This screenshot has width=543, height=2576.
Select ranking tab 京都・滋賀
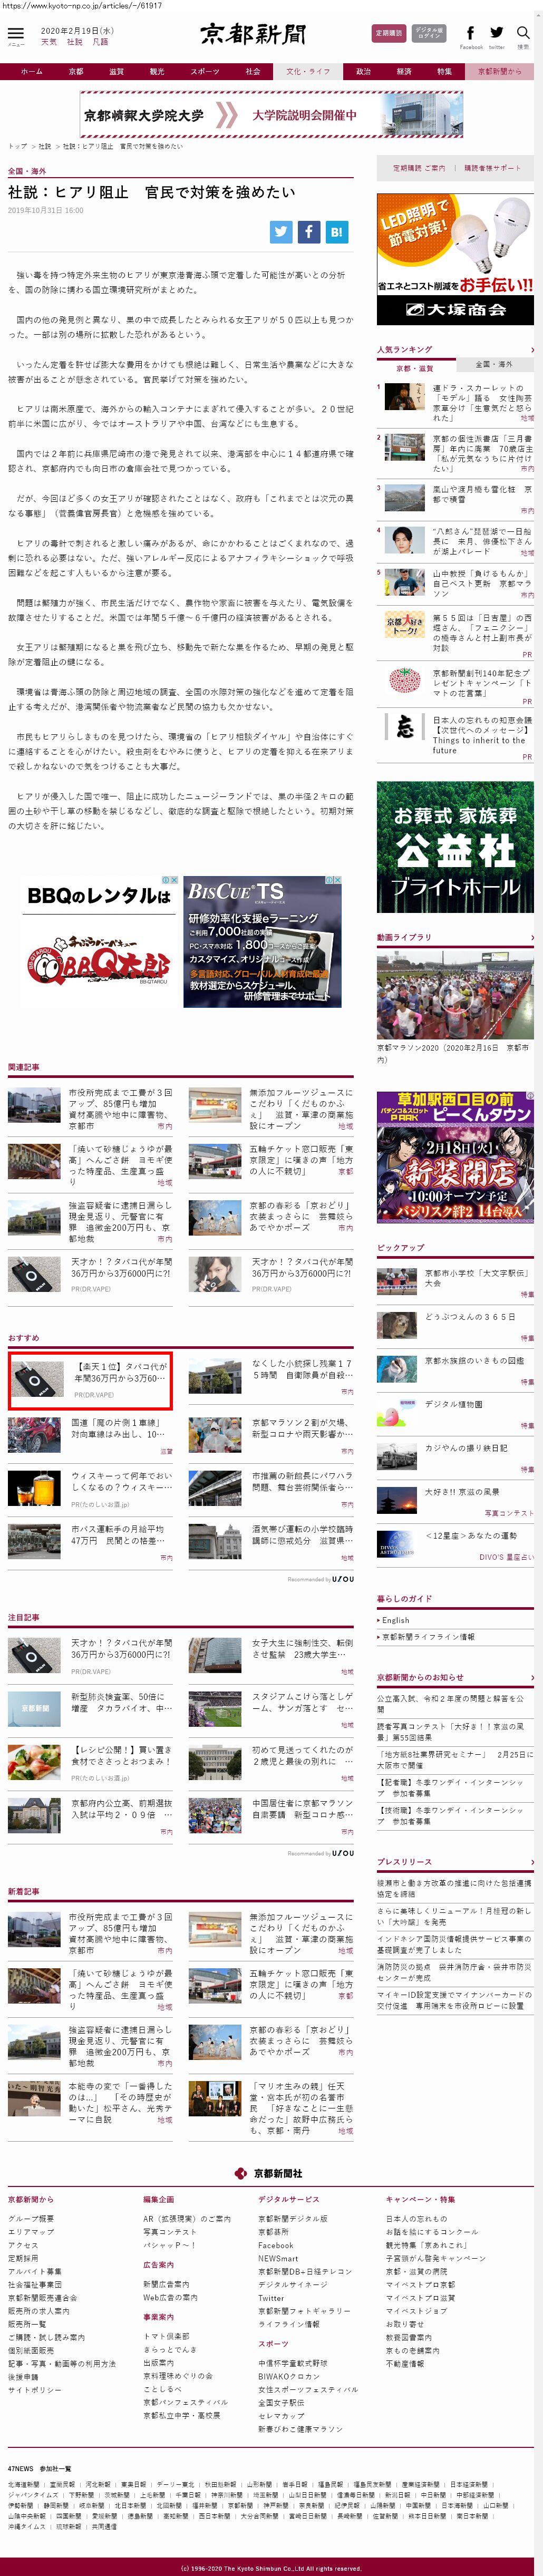coord(415,368)
